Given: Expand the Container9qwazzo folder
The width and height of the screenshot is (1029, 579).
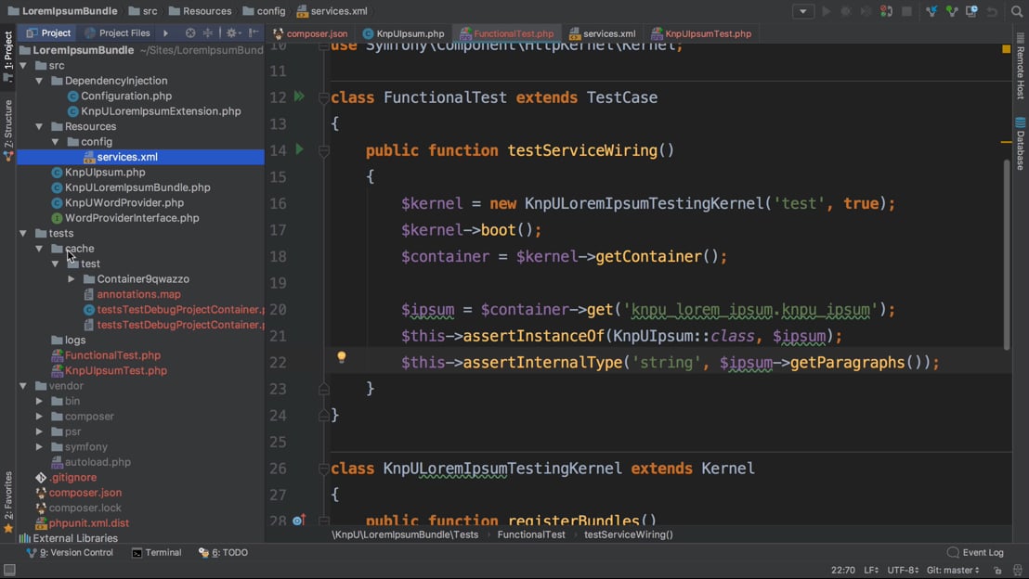Looking at the screenshot, I should 72,279.
